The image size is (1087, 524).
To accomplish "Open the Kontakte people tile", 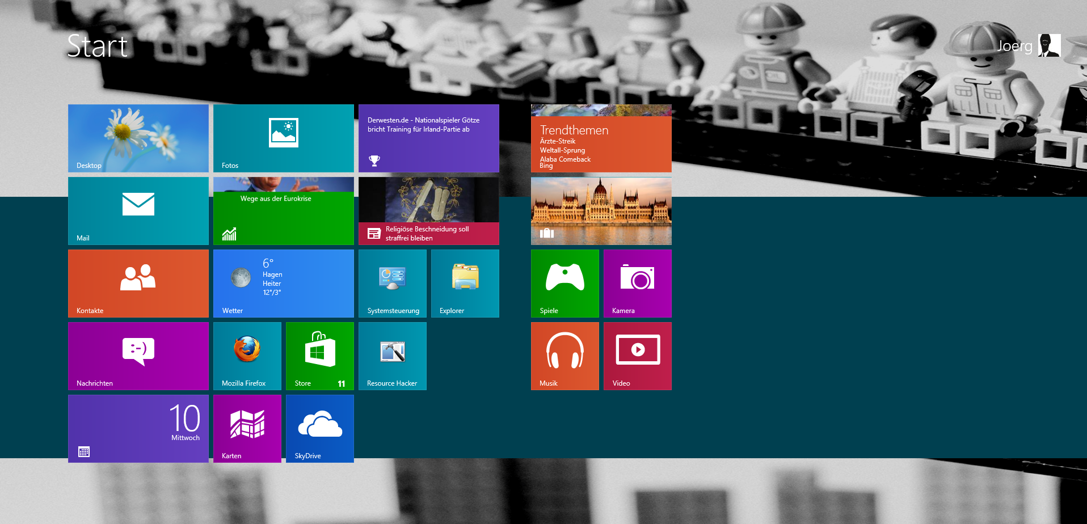I will [x=138, y=284].
